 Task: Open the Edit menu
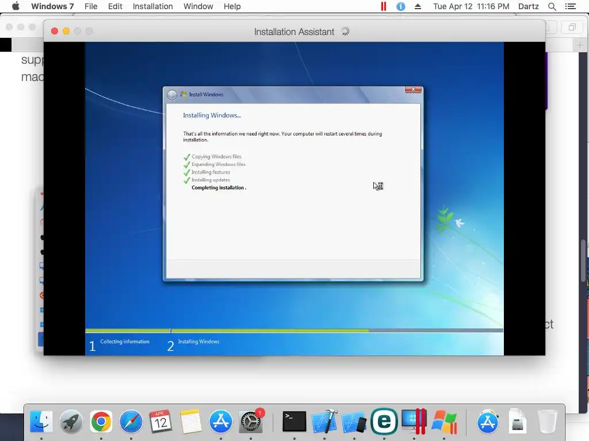pyautogui.click(x=115, y=6)
